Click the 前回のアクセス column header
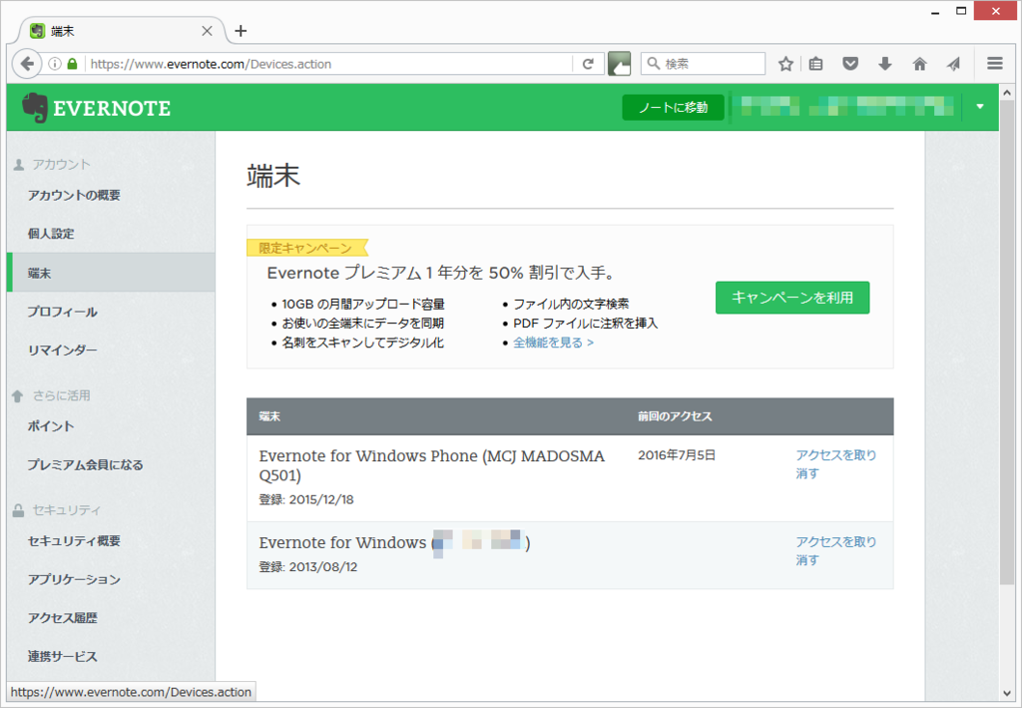The height and width of the screenshot is (708, 1022). coord(675,416)
